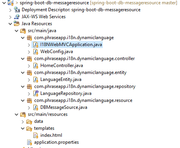180x148 pixels.
Task: Click the index.html file icon
Action: tap(36, 135)
